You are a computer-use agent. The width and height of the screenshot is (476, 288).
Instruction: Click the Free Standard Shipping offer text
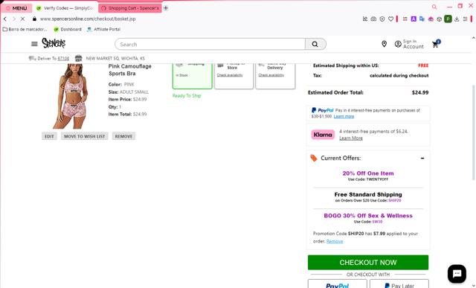[368, 194]
